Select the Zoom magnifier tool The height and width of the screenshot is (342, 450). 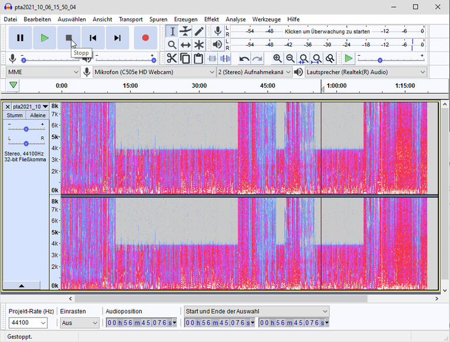172,45
